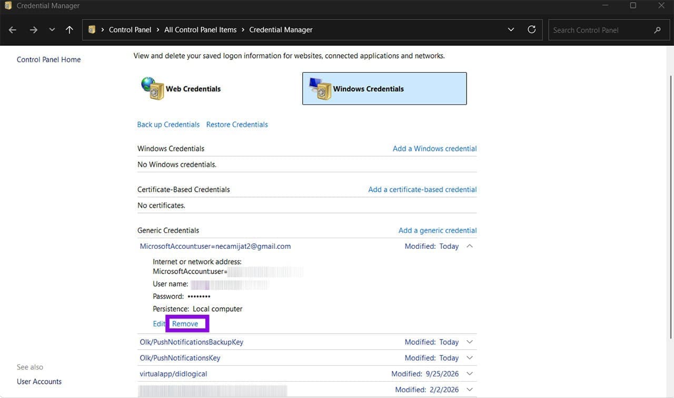
Task: Open the address bar history dropdown
Action: [x=511, y=30]
